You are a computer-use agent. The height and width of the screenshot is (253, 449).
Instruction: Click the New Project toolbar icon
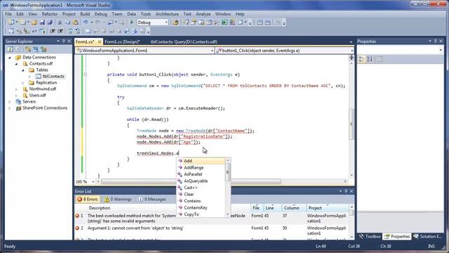pos(11,22)
